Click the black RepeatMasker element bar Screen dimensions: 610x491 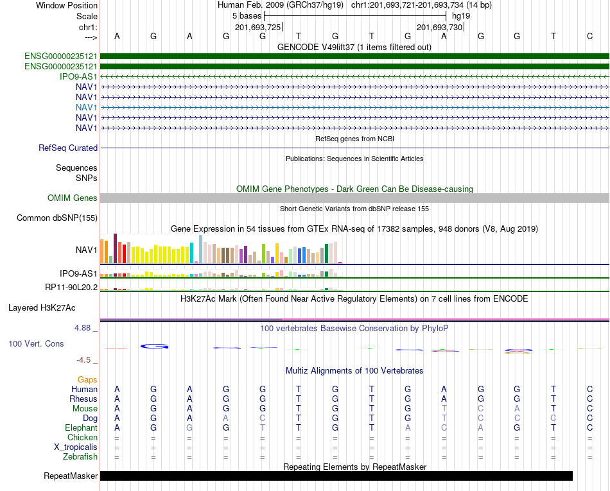click(x=336, y=476)
